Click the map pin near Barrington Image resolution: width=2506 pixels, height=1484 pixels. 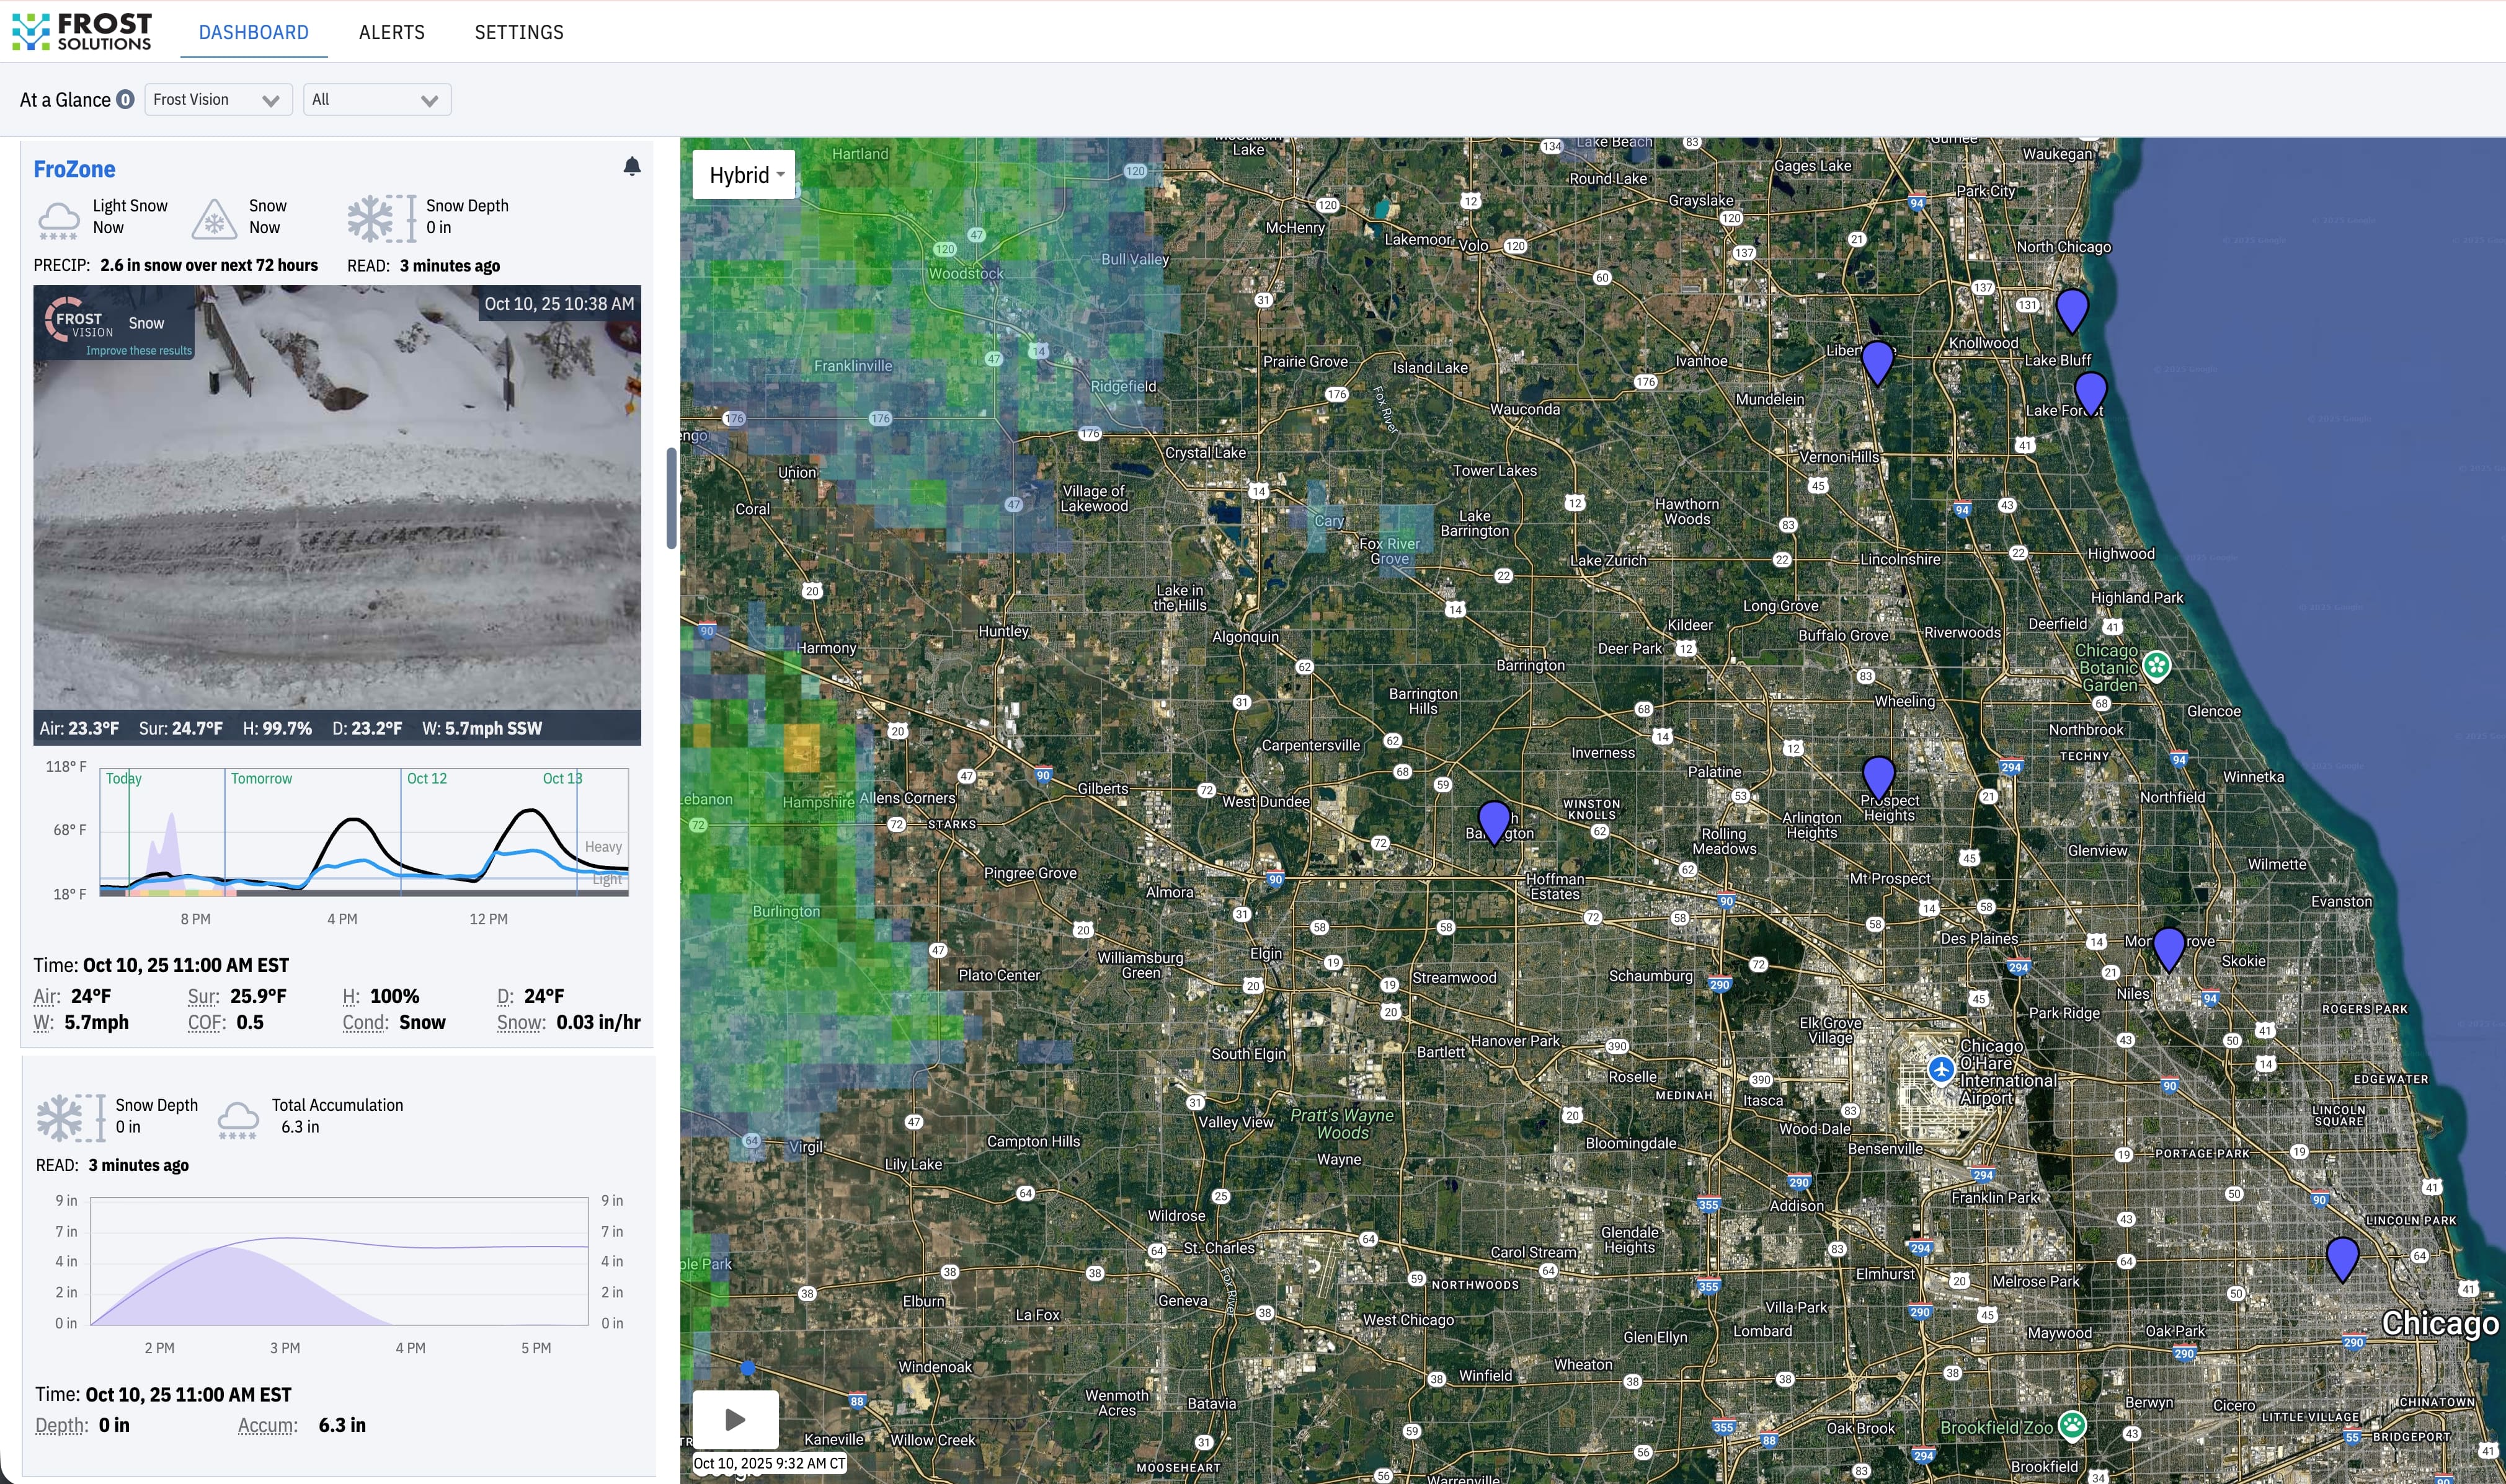pos(1493,820)
